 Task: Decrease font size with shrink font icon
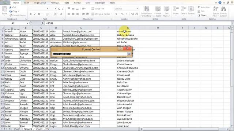pos(63,9)
